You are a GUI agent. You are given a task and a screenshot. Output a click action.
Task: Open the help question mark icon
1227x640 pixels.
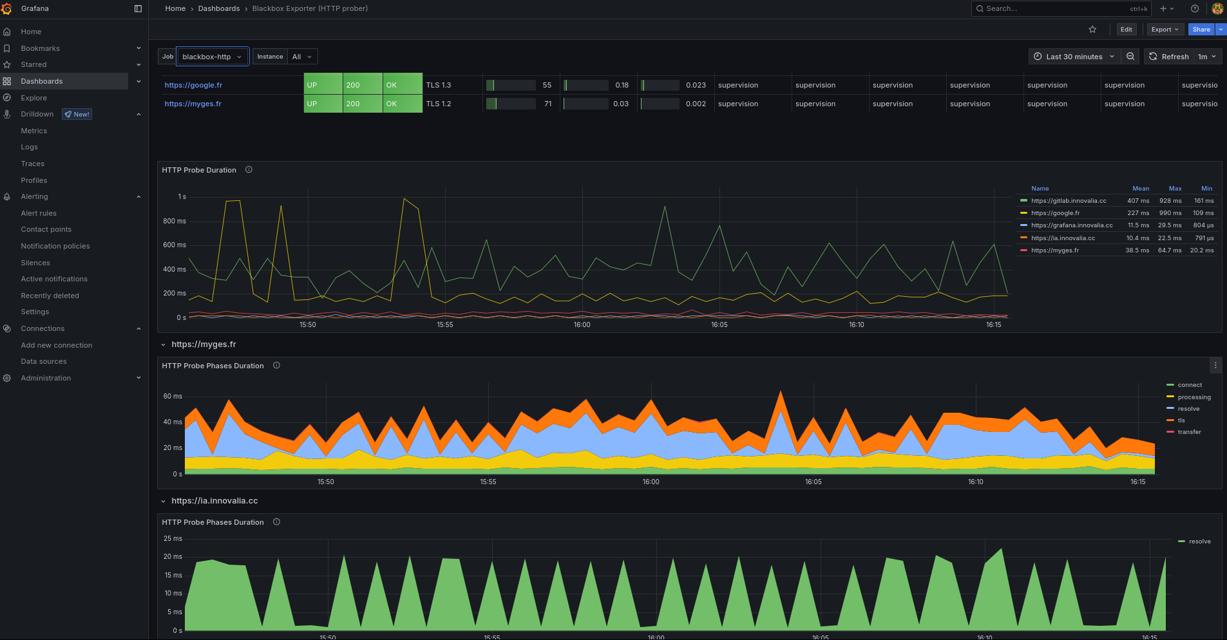[x=1195, y=8]
